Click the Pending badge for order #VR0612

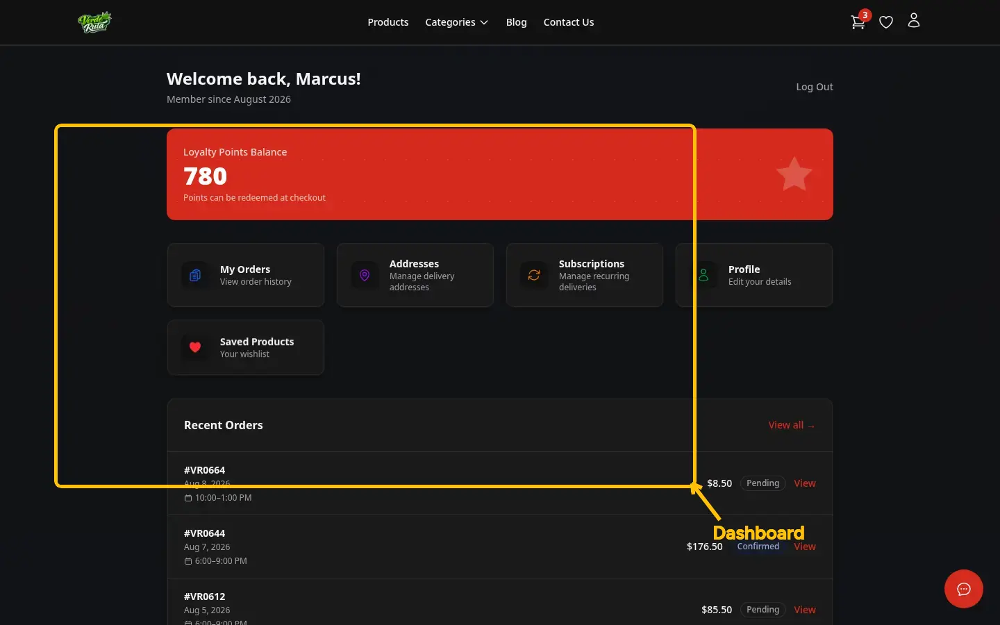762,610
